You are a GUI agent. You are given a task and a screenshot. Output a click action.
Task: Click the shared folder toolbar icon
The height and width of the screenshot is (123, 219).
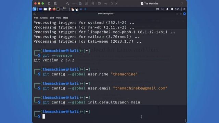[x=112, y=3]
